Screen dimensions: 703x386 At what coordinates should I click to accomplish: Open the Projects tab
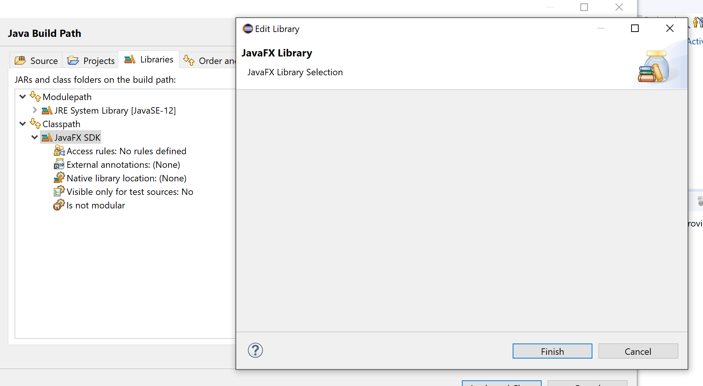[x=91, y=61]
